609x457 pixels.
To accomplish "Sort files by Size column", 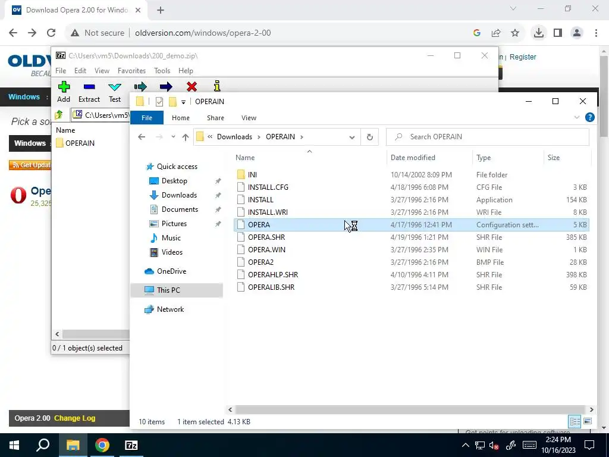I will [x=554, y=157].
